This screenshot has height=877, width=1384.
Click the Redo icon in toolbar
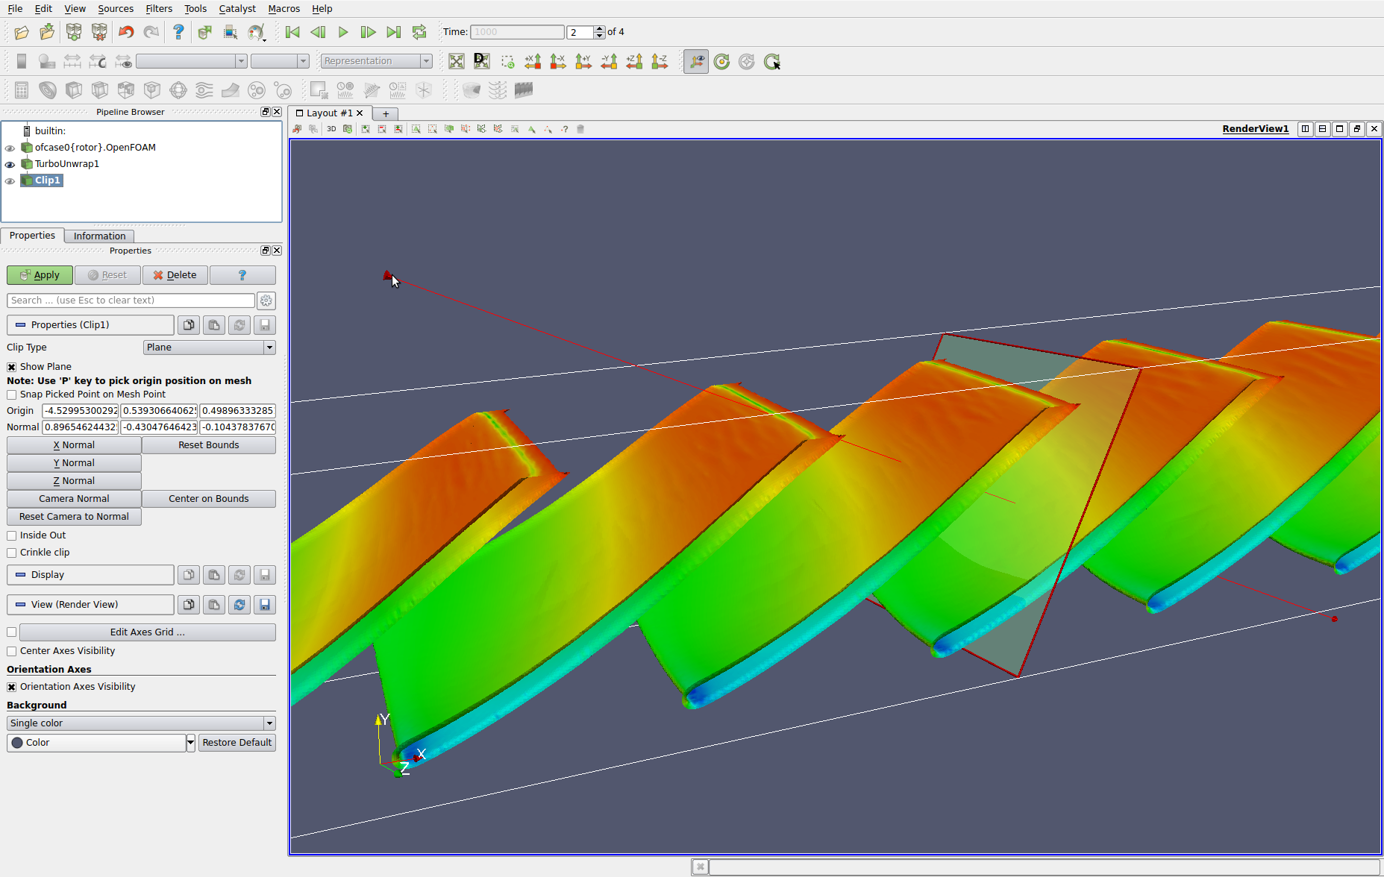coord(151,32)
